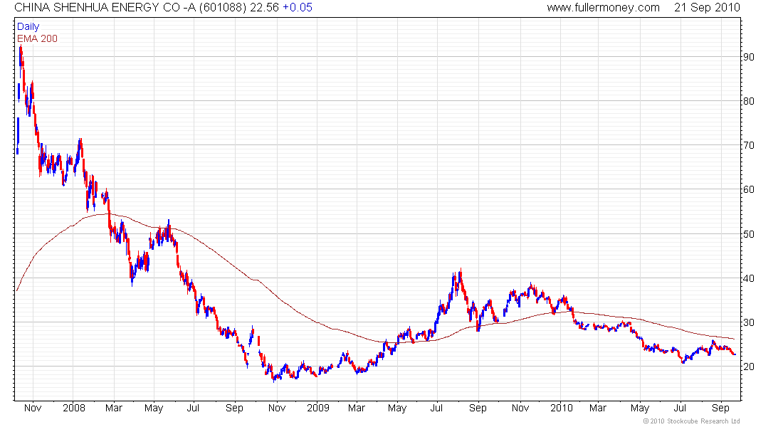Click the www.fullermoney.com source text

click(x=603, y=8)
